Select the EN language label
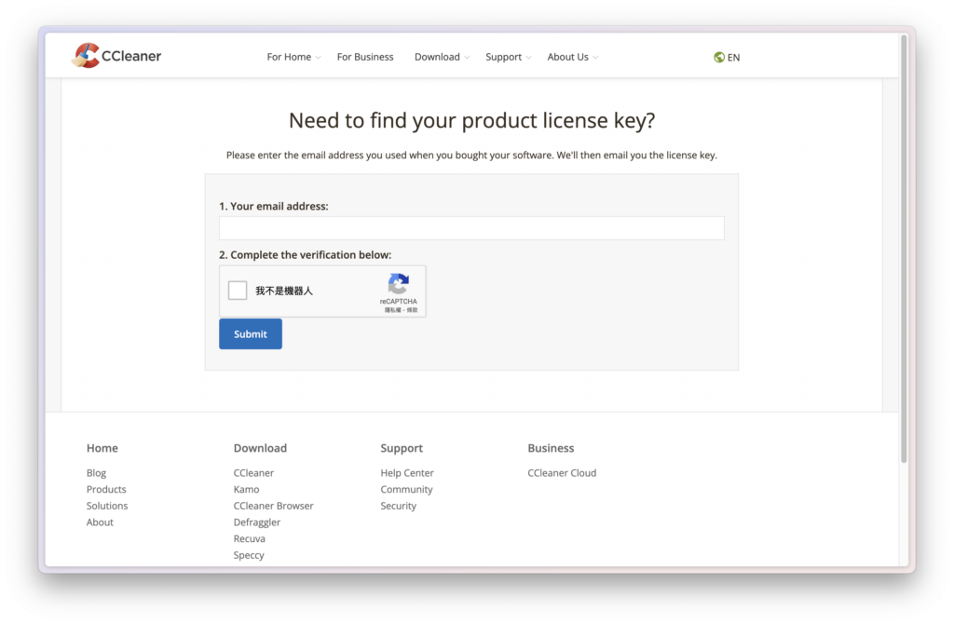The image size is (954, 624). [734, 57]
